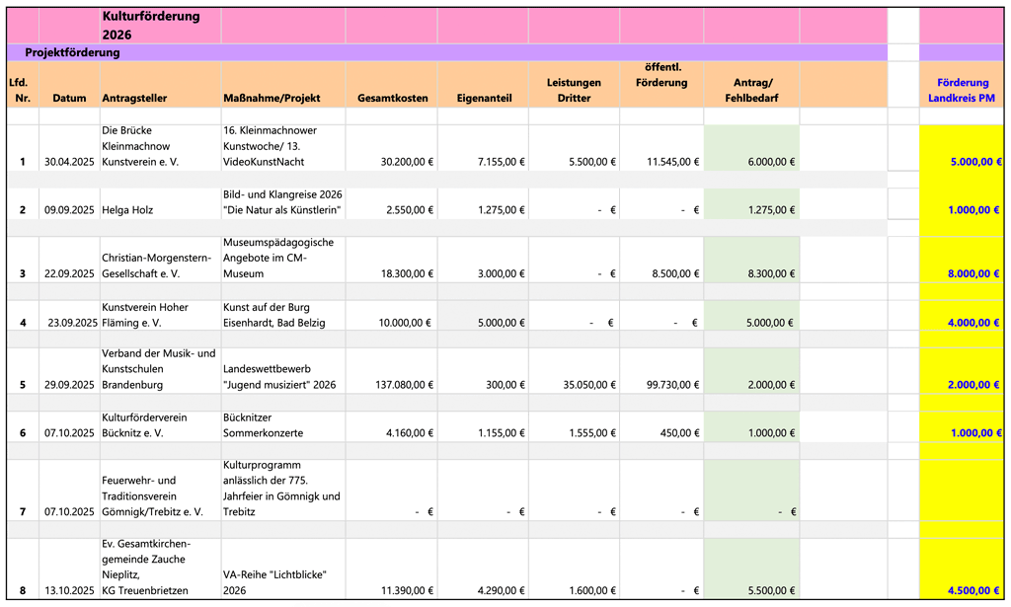This screenshot has width=1011, height=607.
Task: Select the "Antrag/ Fehlbedarf" column header
Action: click(751, 91)
